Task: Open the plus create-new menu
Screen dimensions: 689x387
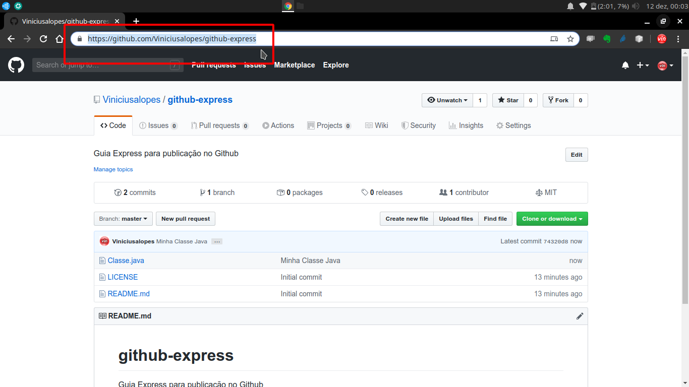Action: (643, 65)
